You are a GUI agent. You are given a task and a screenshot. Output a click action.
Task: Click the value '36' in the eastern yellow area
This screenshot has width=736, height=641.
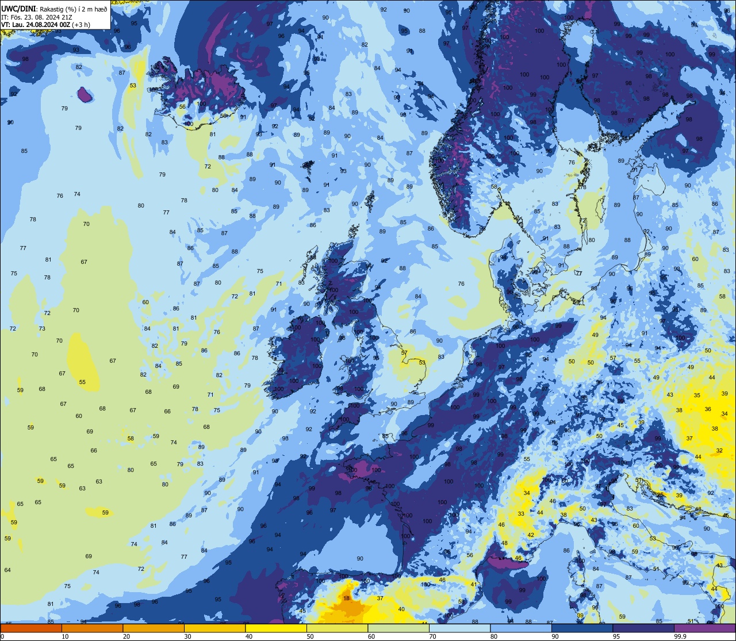coord(708,409)
